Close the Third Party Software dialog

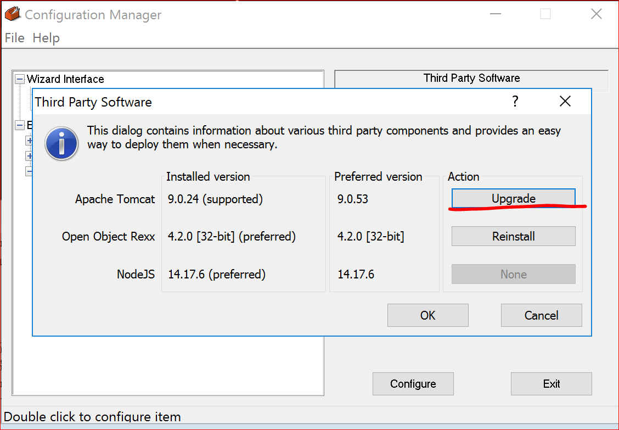tap(565, 102)
